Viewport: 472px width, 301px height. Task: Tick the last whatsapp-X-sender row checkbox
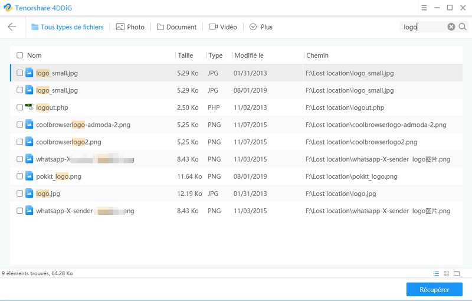pyautogui.click(x=20, y=211)
